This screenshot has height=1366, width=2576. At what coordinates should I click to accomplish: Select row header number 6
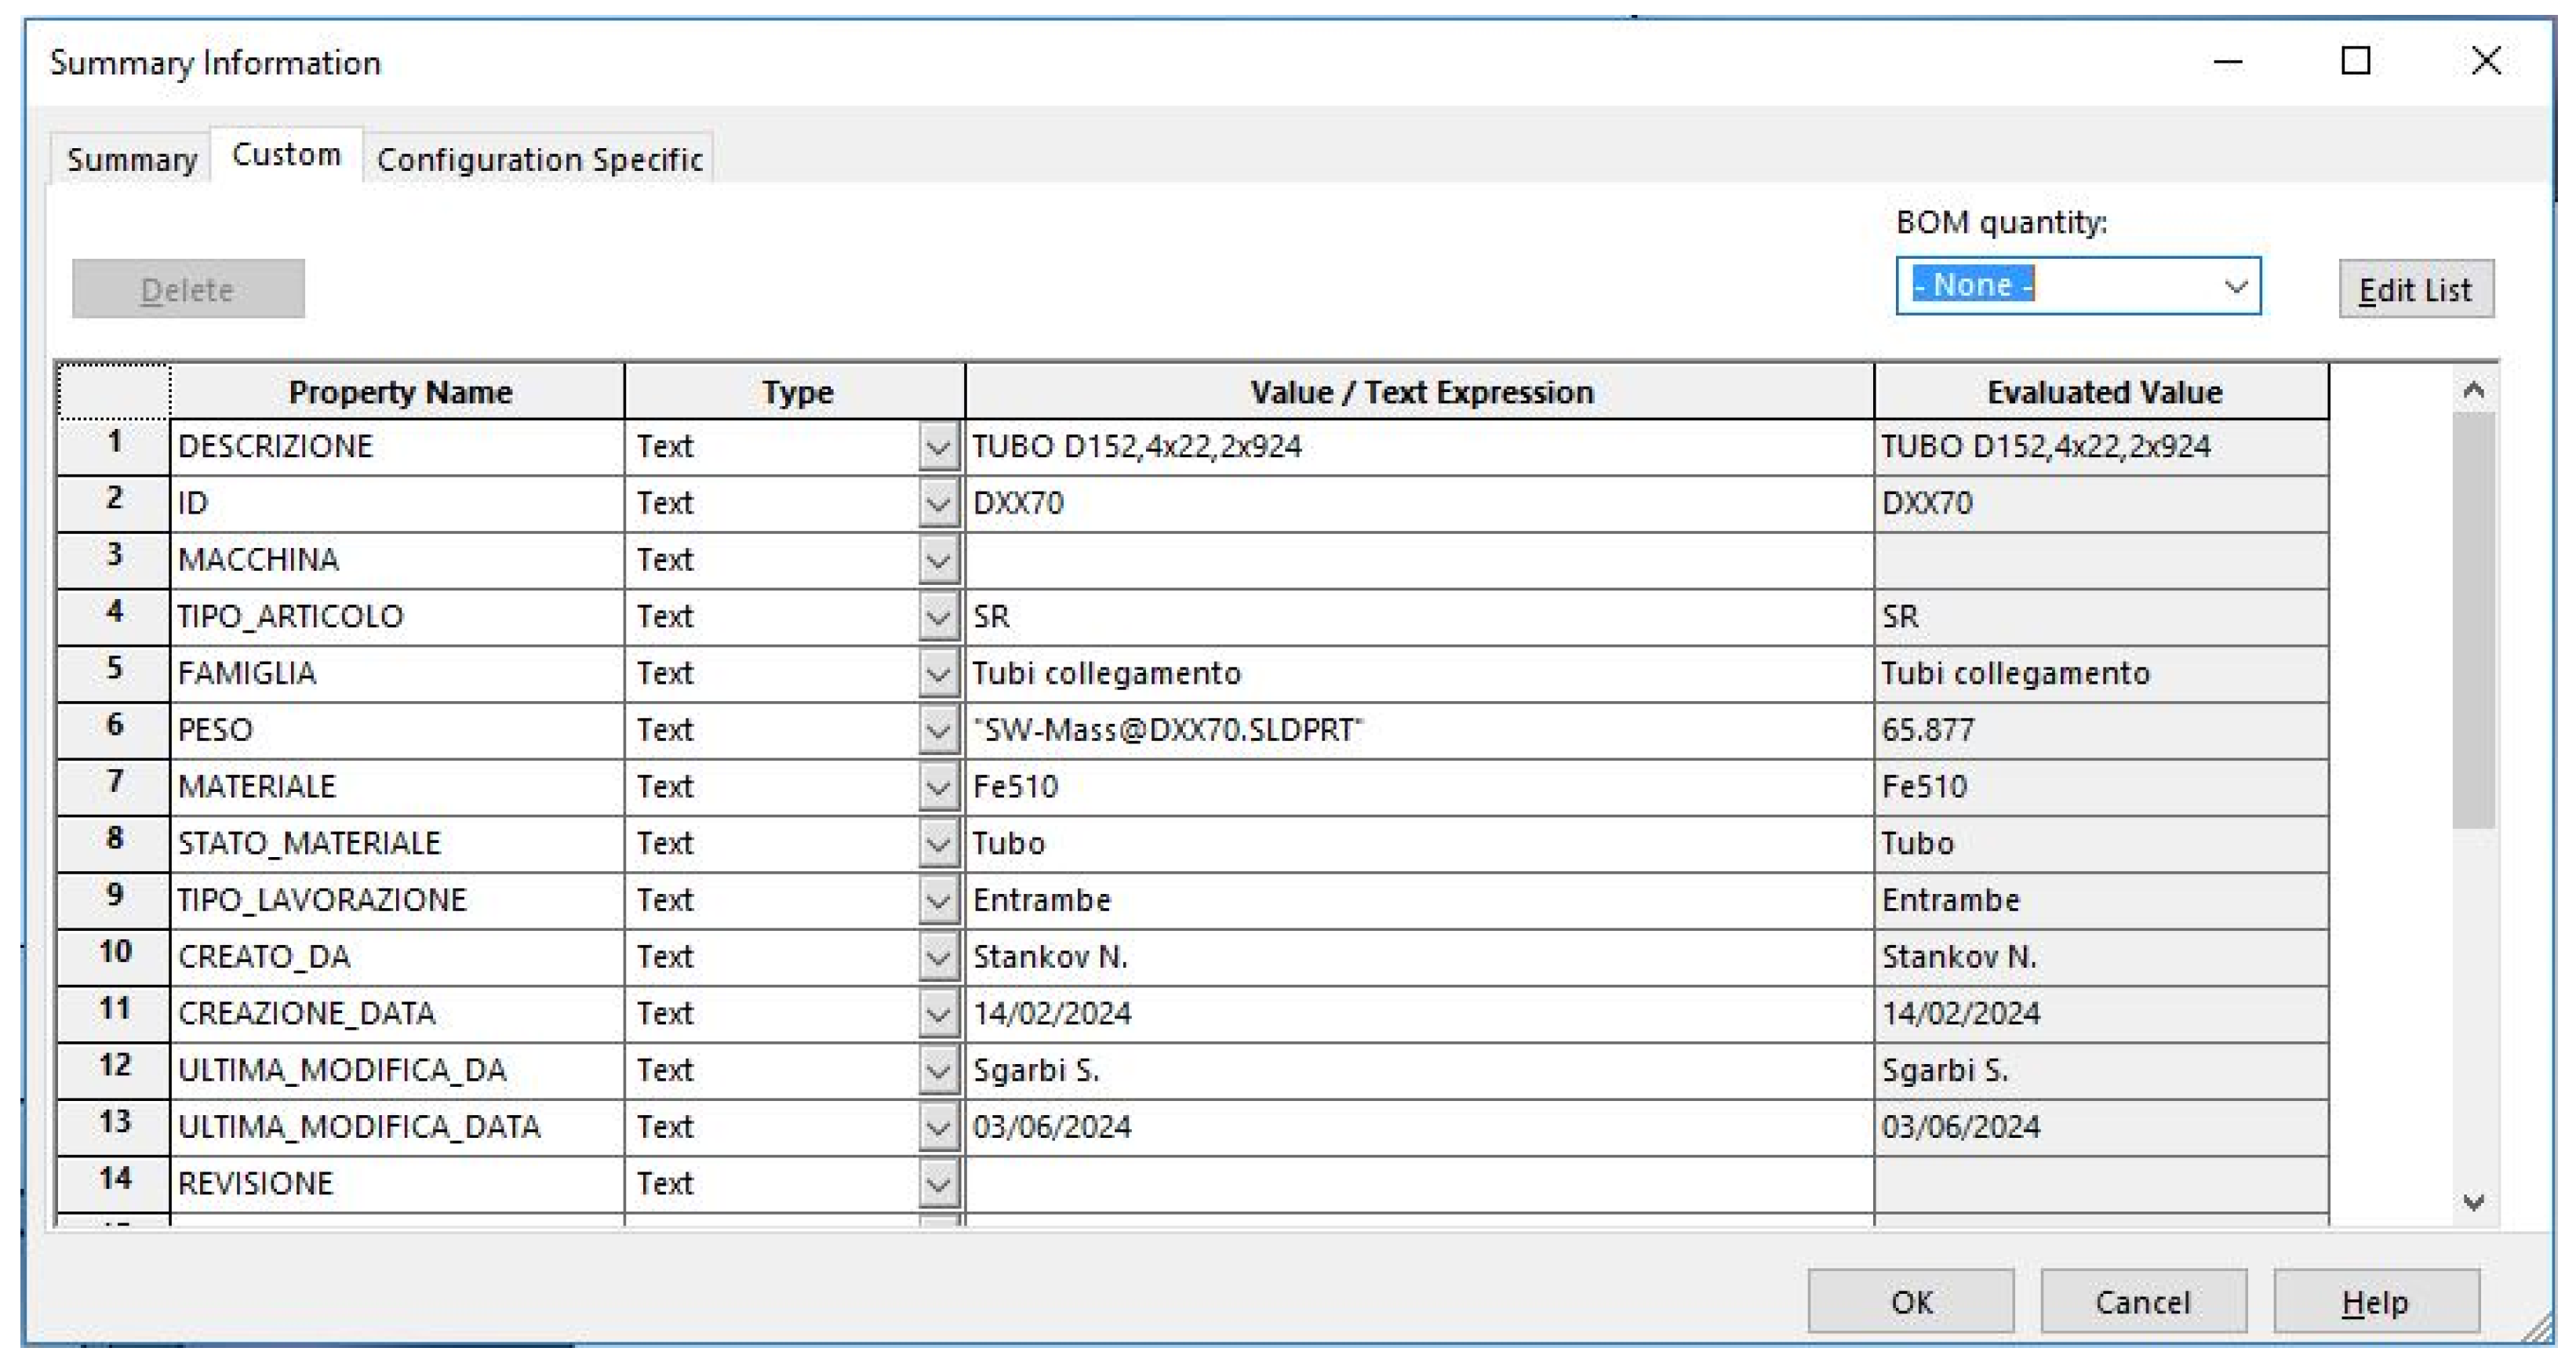tap(114, 726)
